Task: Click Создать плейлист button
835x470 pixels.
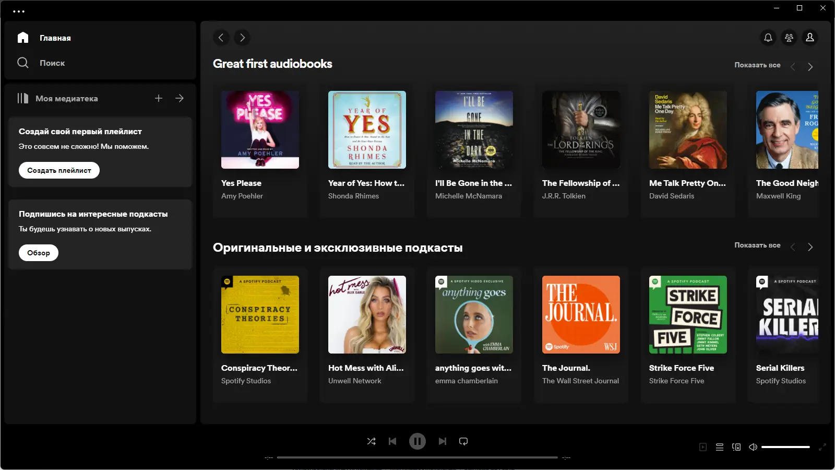Action: (x=59, y=170)
